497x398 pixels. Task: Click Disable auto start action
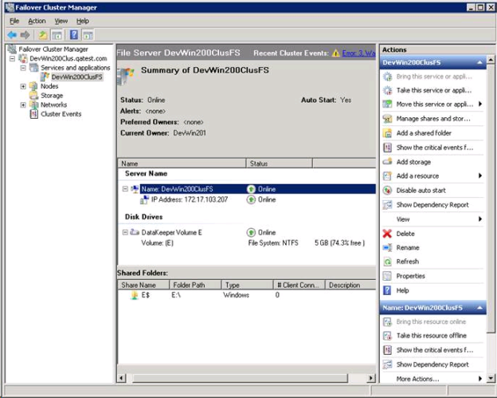(421, 191)
